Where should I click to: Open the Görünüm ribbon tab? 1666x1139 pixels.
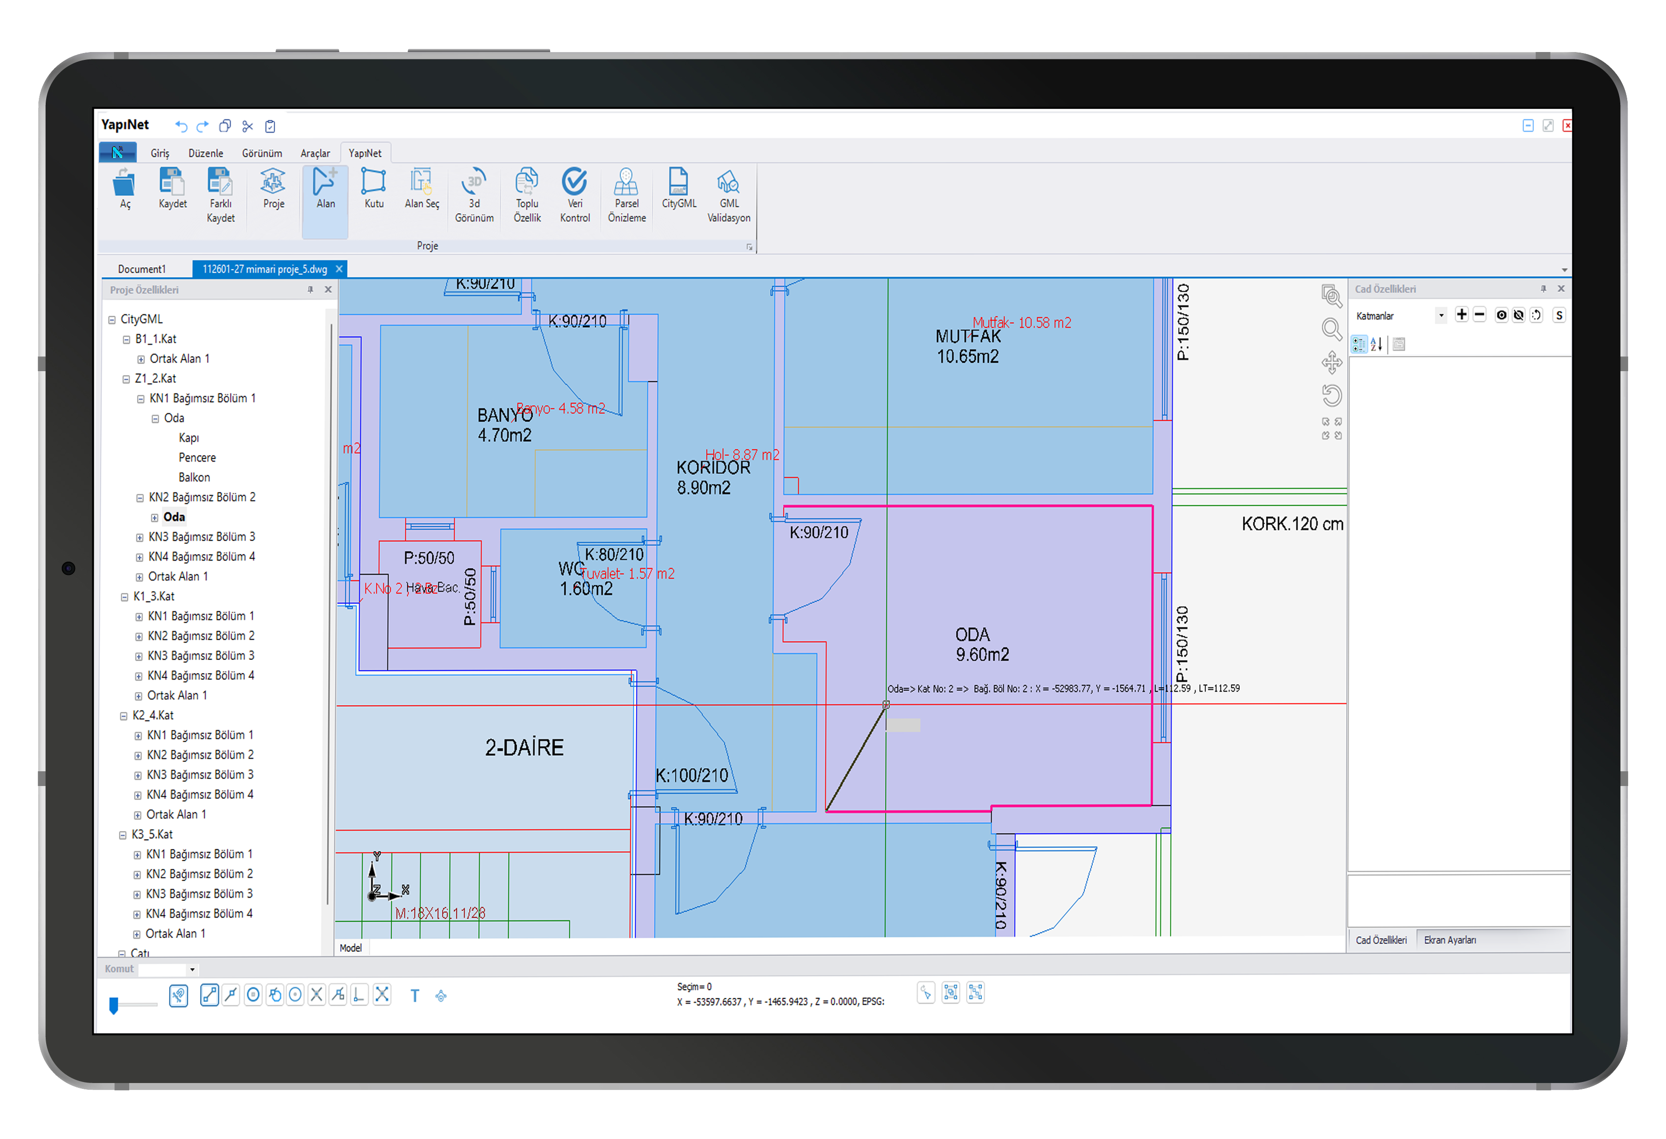click(x=262, y=153)
